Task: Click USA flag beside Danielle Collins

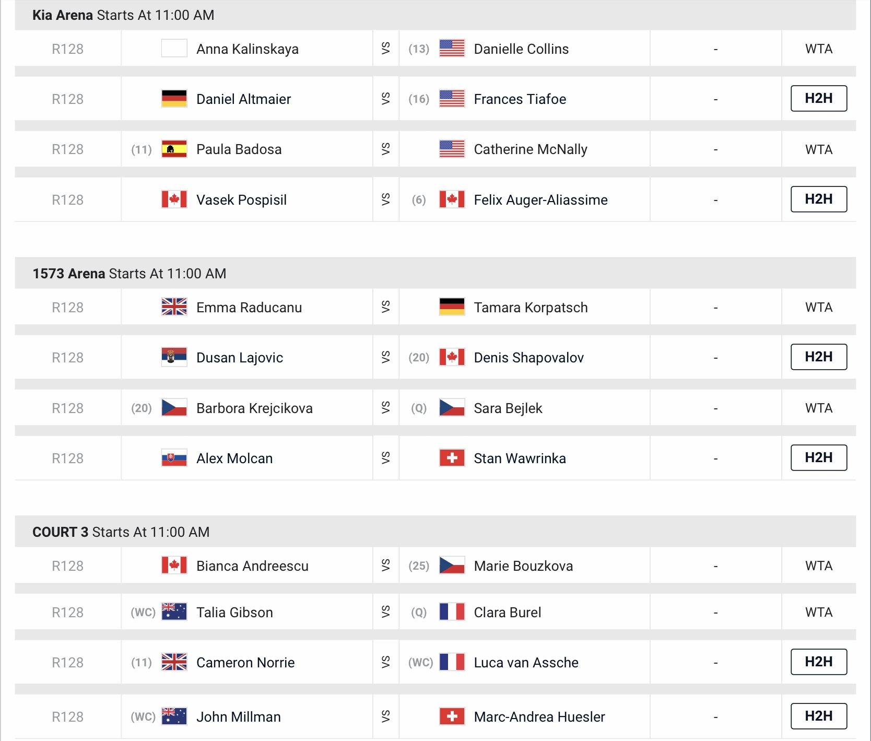Action: tap(452, 49)
